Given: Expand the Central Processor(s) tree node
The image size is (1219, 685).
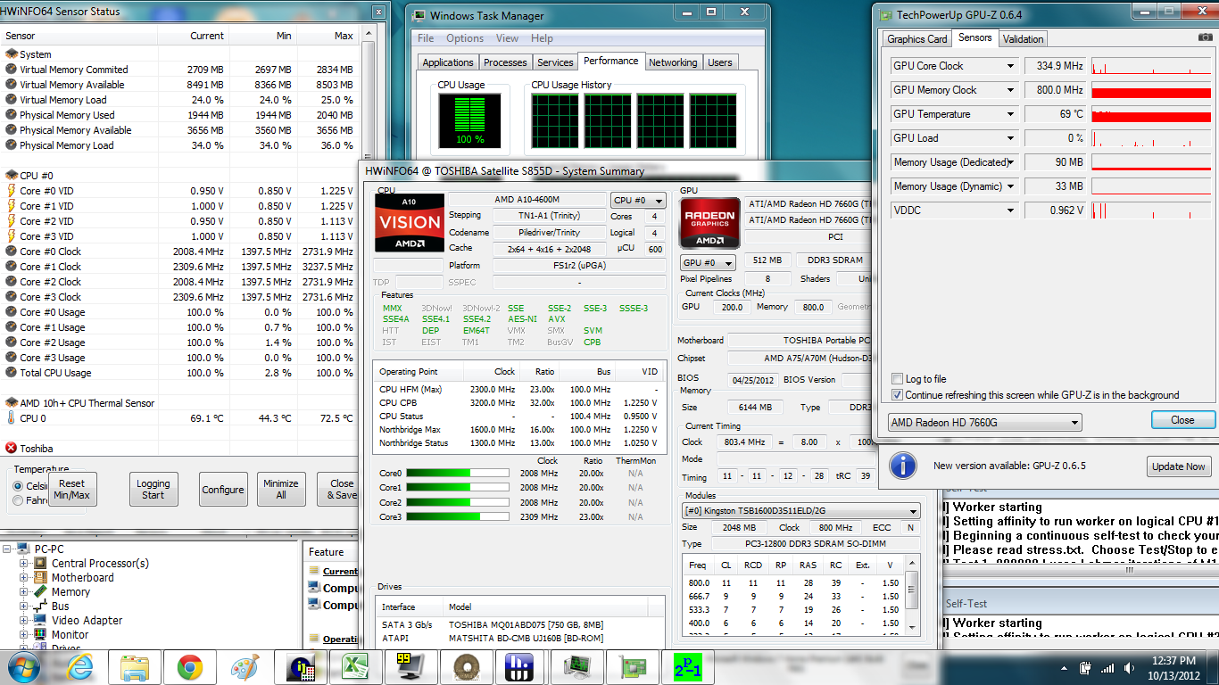Looking at the screenshot, I should [x=24, y=563].
